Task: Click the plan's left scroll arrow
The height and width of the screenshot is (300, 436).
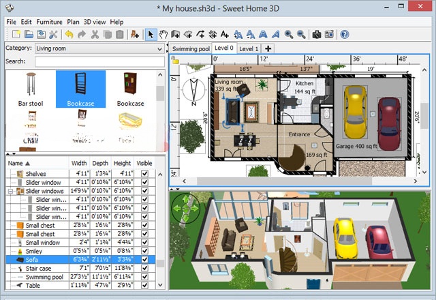Action: [x=185, y=181]
